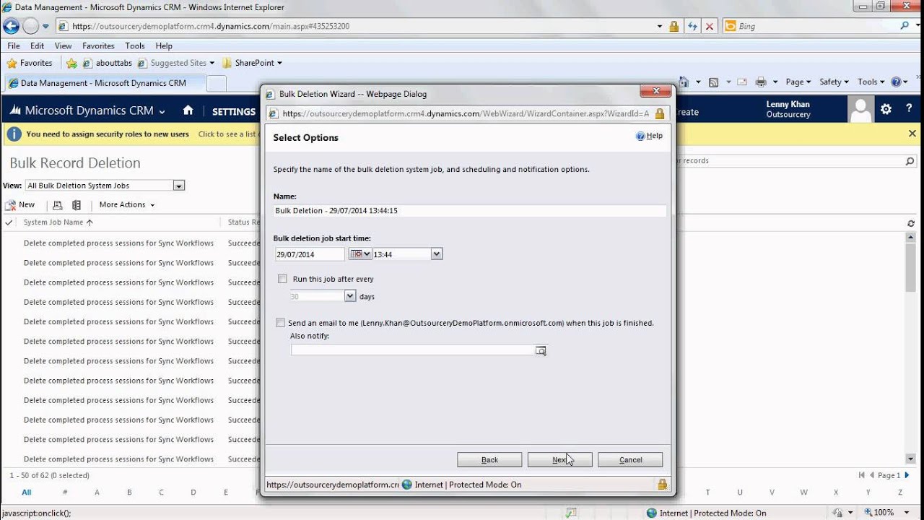Open the Favorites menu in menu bar
924x520 pixels.
click(98, 45)
